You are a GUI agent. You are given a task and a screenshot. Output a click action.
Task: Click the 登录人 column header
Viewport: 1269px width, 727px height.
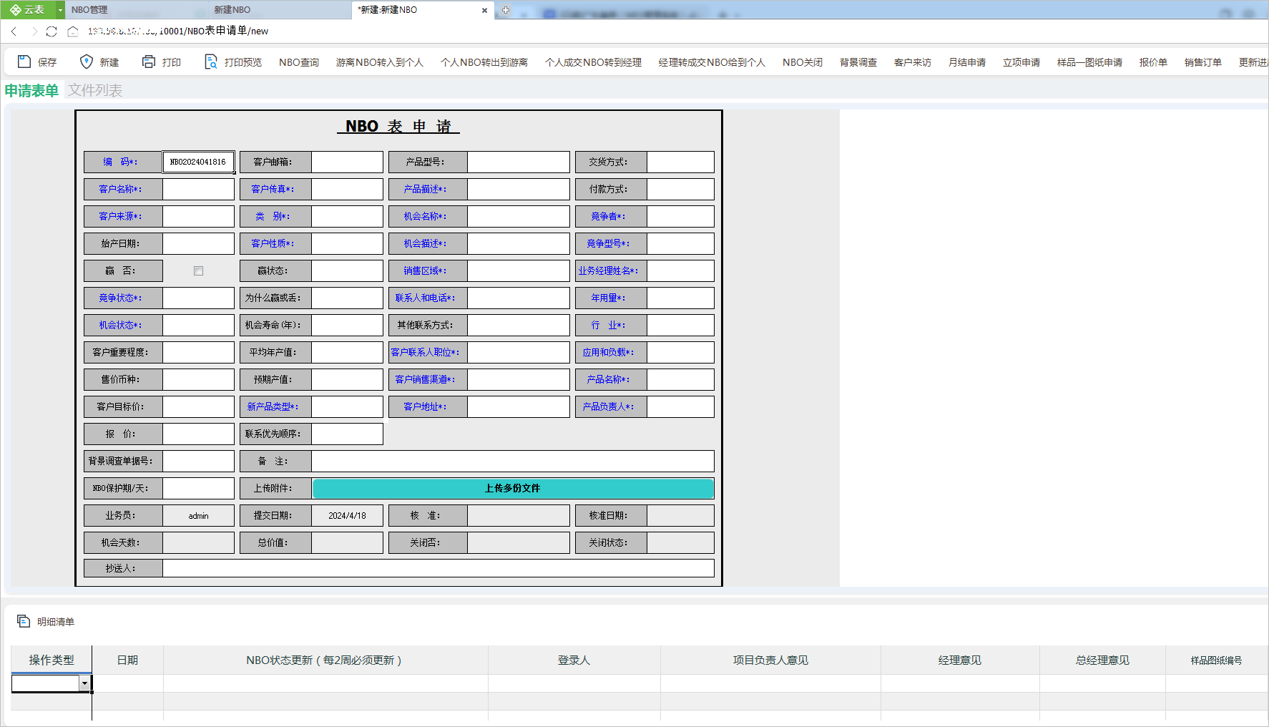pyautogui.click(x=574, y=660)
